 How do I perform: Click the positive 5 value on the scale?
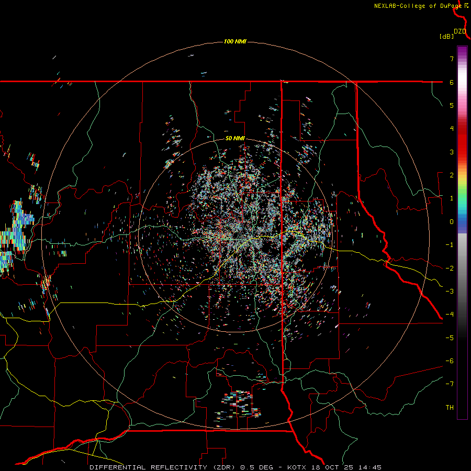tap(452, 105)
